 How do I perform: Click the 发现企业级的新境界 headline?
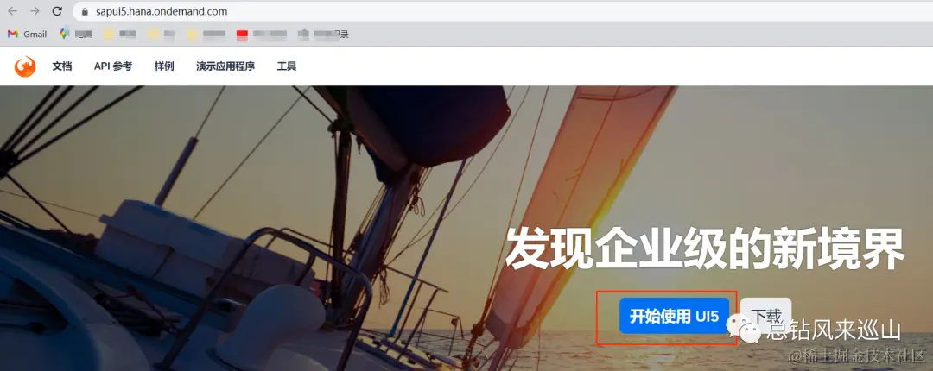point(705,249)
